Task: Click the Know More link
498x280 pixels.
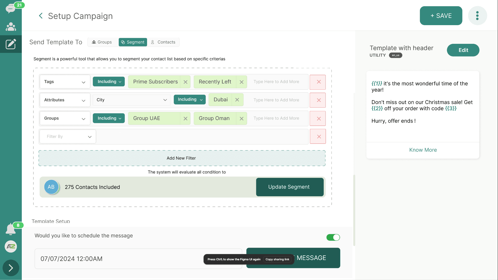Action: point(423,150)
